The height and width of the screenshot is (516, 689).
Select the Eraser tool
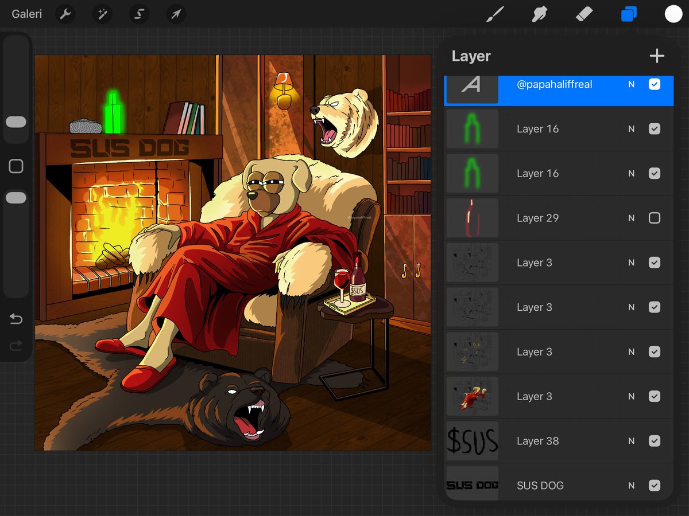click(x=584, y=14)
